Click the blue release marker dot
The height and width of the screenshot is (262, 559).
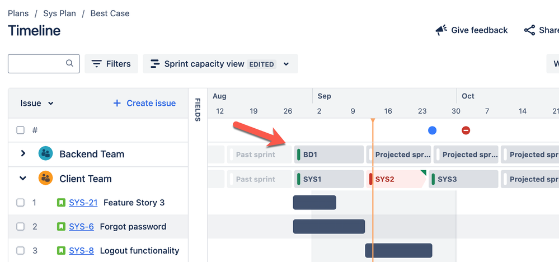click(432, 130)
